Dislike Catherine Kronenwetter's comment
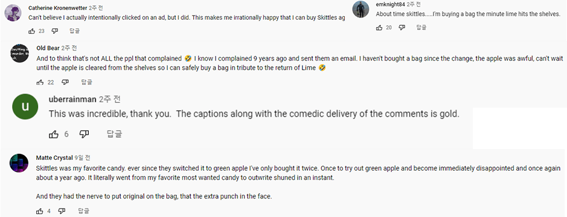The image size is (567, 217). tap(54, 31)
